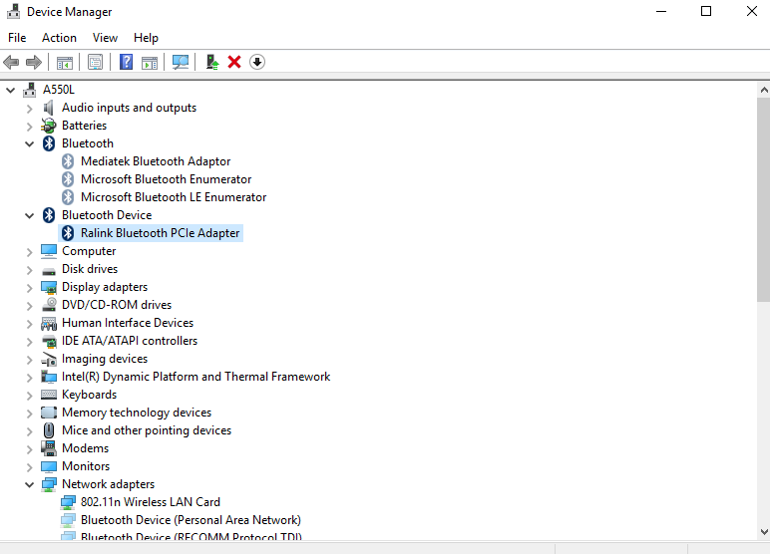Click the A550L computer icon
The image size is (770, 554).
tap(30, 90)
